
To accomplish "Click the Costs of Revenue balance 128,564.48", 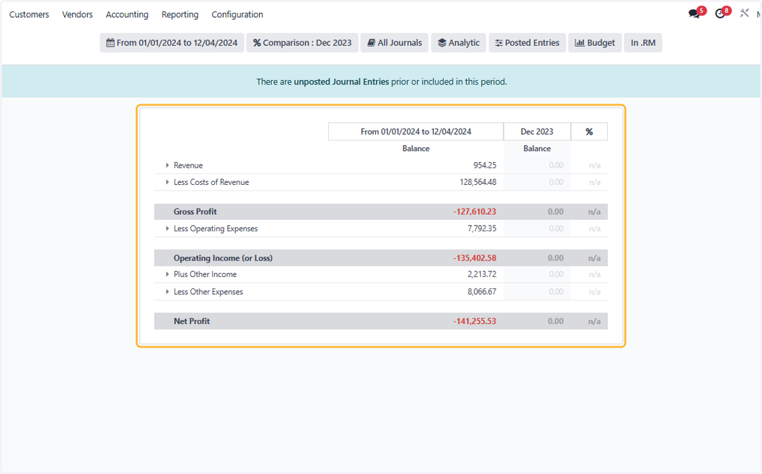I will 478,182.
